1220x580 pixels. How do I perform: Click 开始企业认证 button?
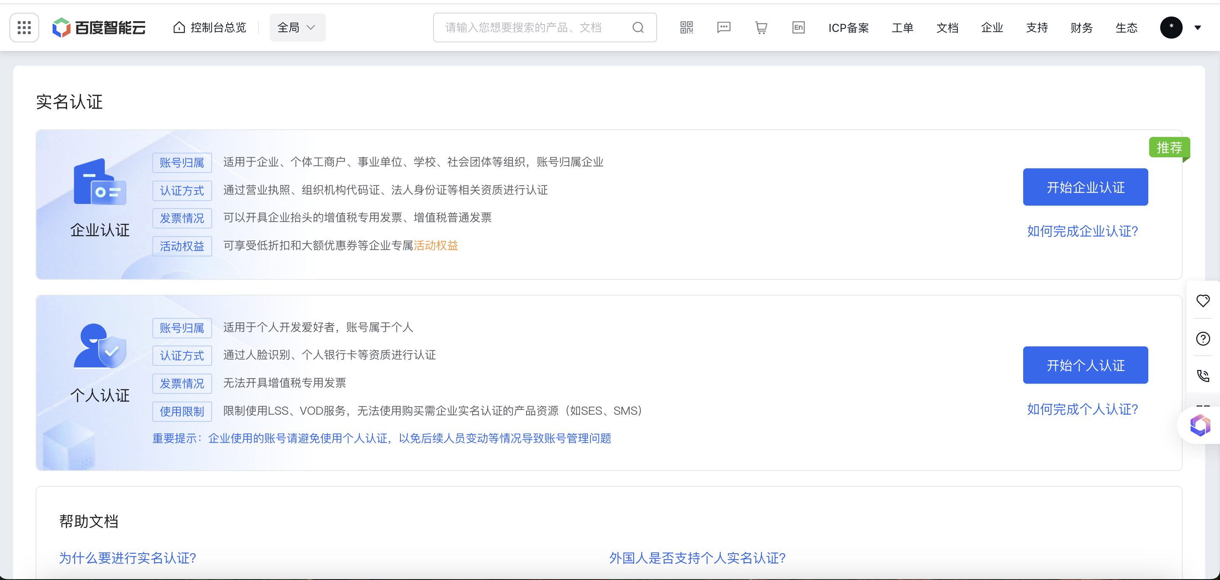click(x=1085, y=187)
